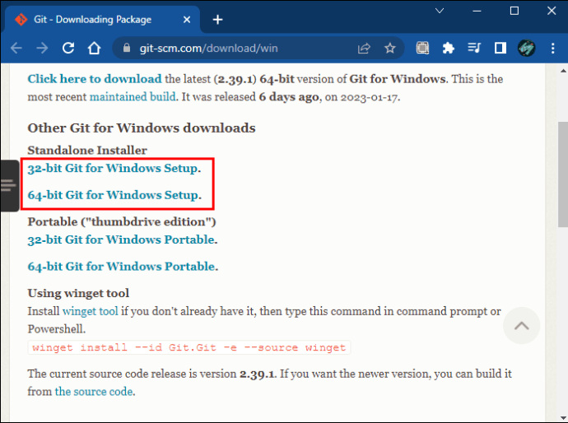The image size is (568, 423).
Task: Toggle the browser side panel icon
Action: point(500,48)
